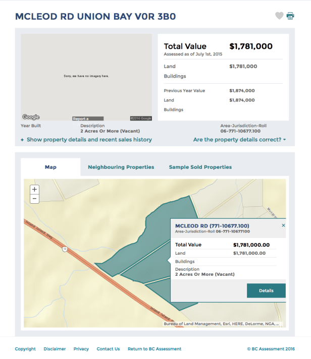Open the Copyright link

coord(25,349)
